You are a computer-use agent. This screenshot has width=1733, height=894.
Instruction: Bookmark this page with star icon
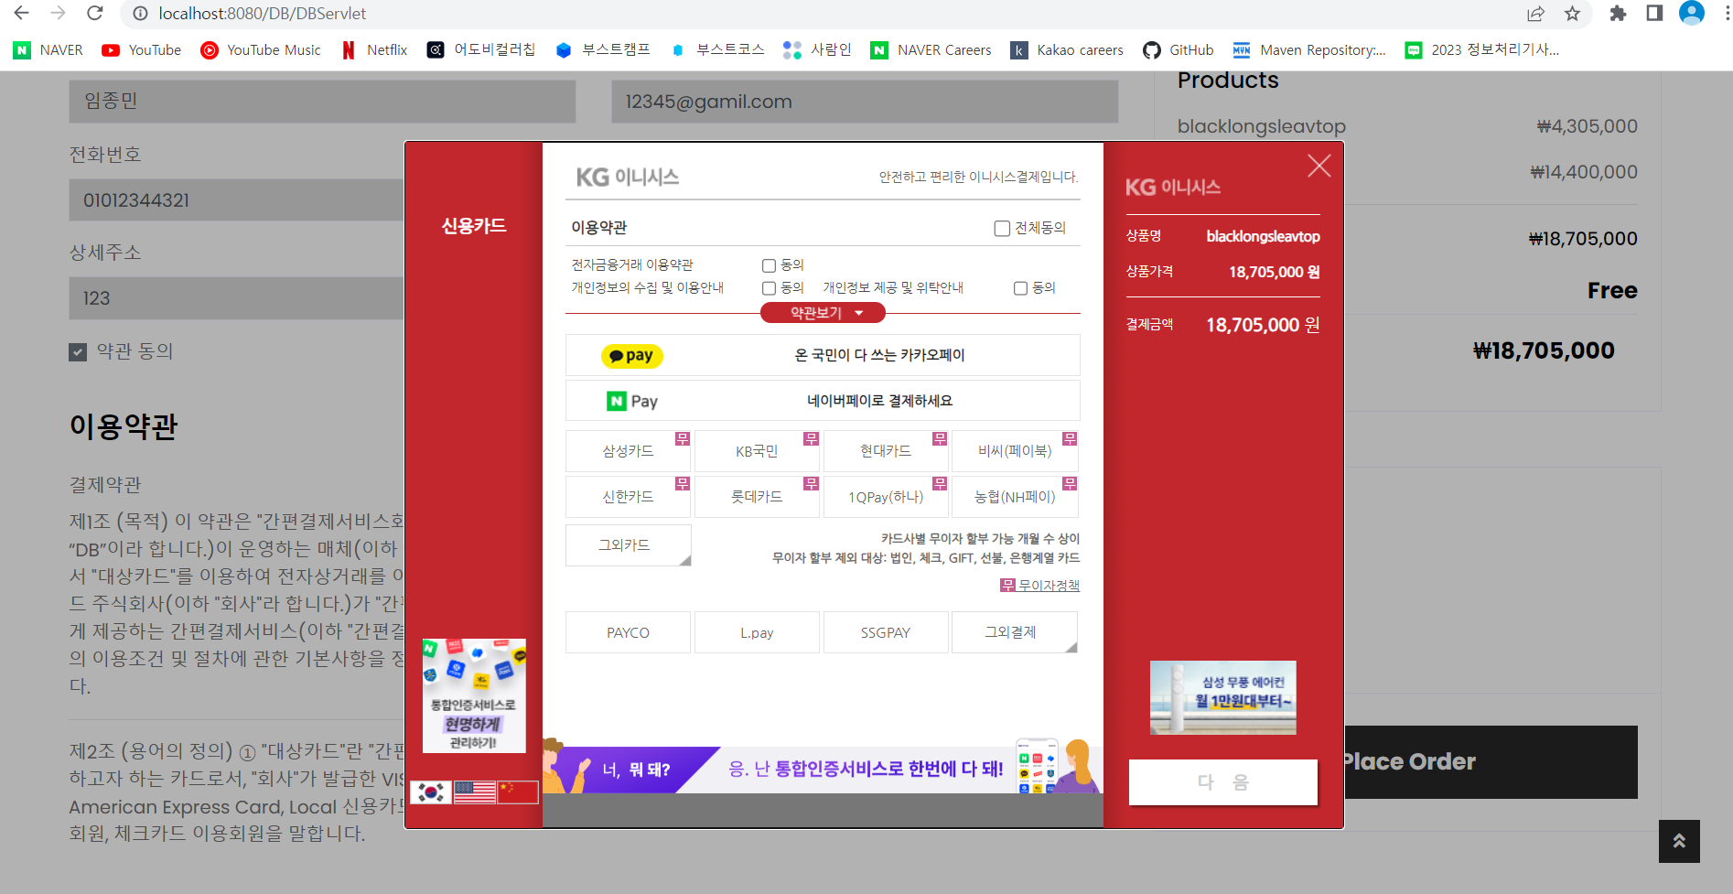click(x=1572, y=14)
